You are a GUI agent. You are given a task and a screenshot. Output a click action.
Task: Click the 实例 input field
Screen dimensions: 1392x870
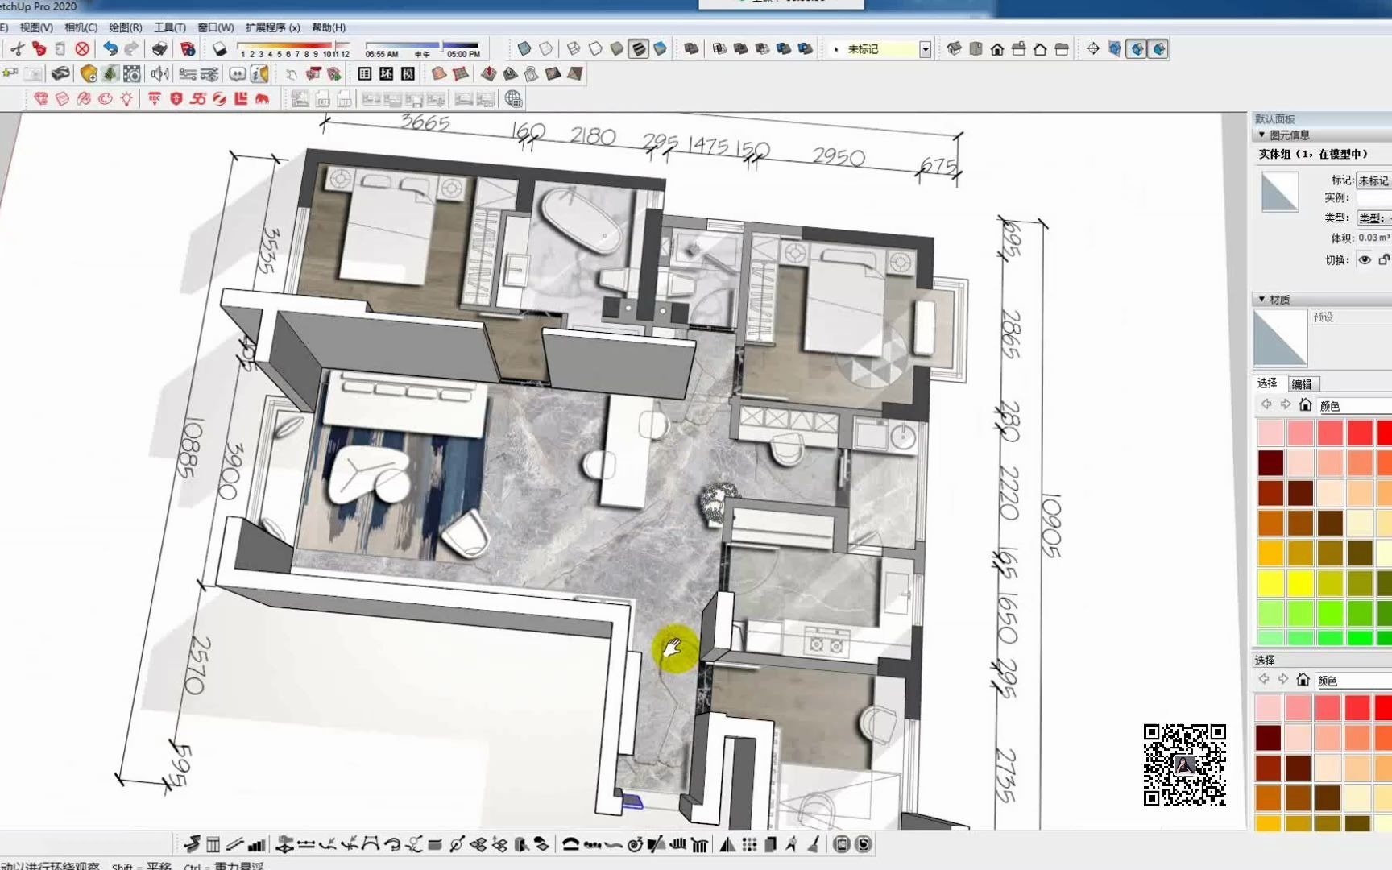(1373, 197)
